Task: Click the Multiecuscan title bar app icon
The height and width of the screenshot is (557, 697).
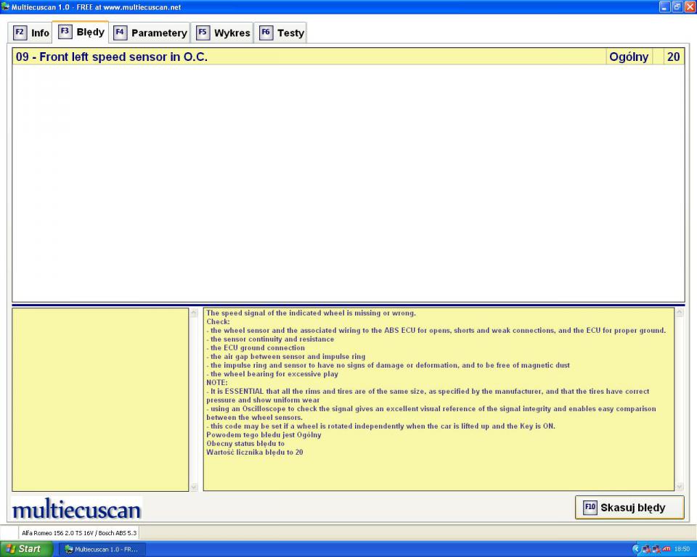Action: point(5,7)
